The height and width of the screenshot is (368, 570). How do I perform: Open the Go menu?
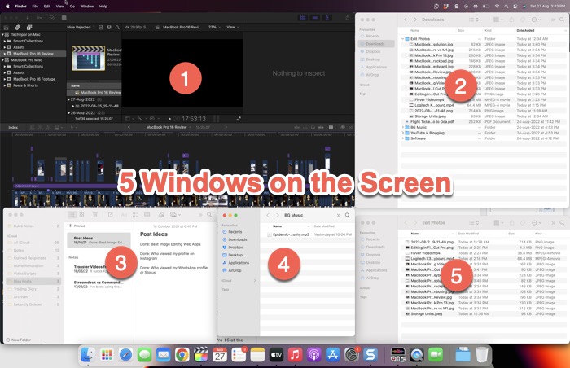coord(72,7)
